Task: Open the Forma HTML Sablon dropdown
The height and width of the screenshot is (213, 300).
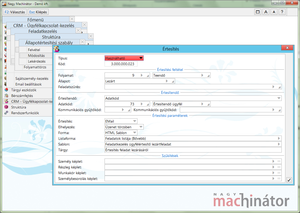Action: 135,133
